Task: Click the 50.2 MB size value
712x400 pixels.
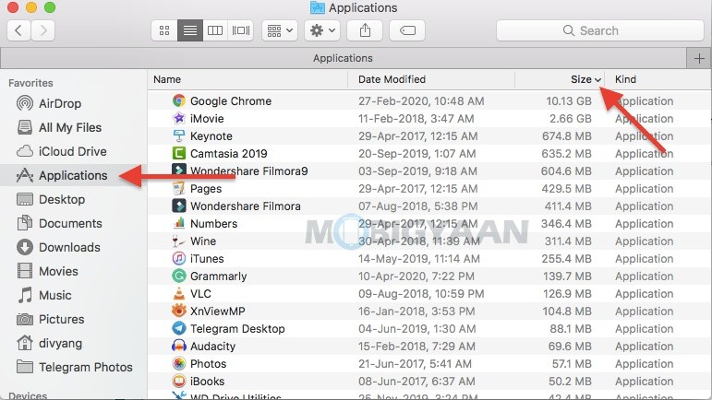Action: [570, 382]
